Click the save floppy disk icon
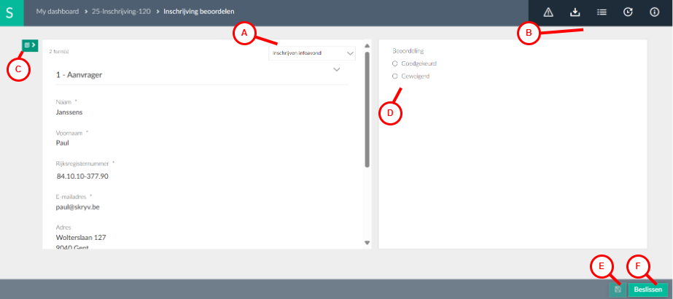673x299 pixels. [618, 290]
